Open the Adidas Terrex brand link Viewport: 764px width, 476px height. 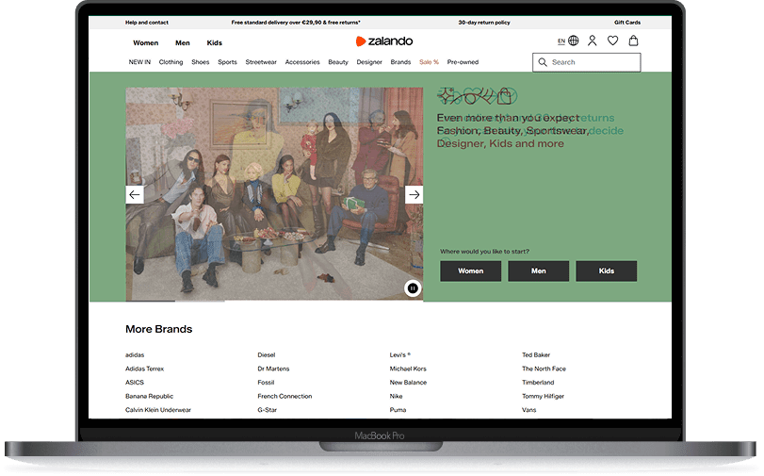tap(145, 369)
